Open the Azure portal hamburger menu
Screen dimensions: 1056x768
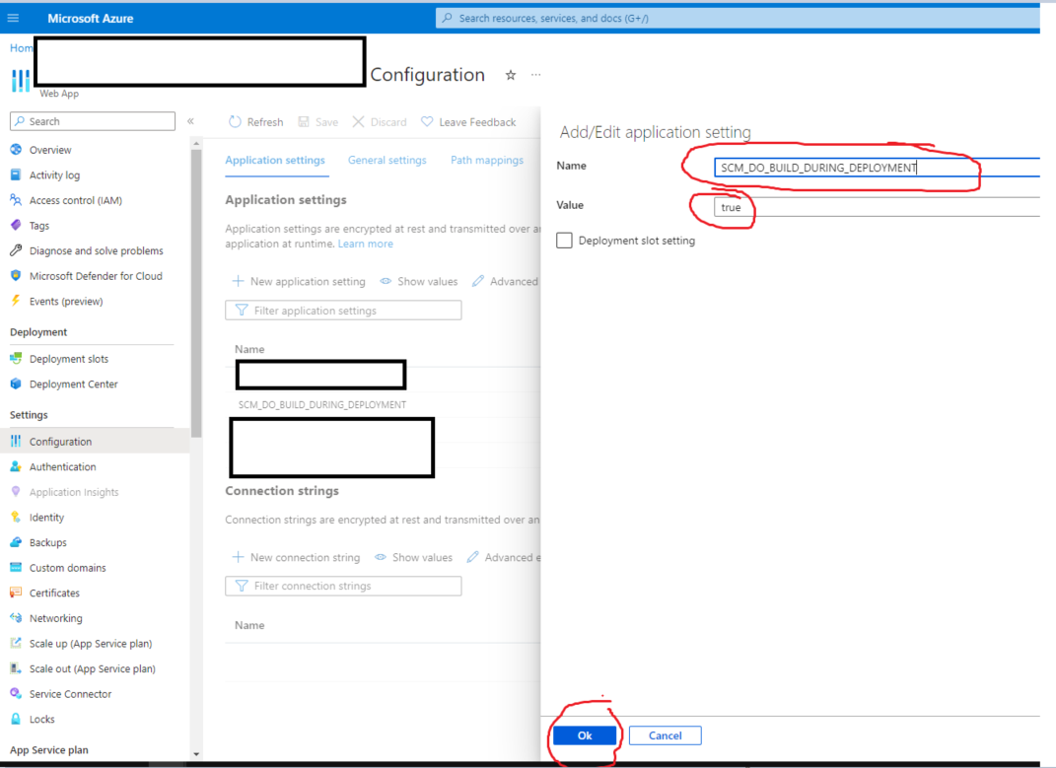tap(13, 18)
